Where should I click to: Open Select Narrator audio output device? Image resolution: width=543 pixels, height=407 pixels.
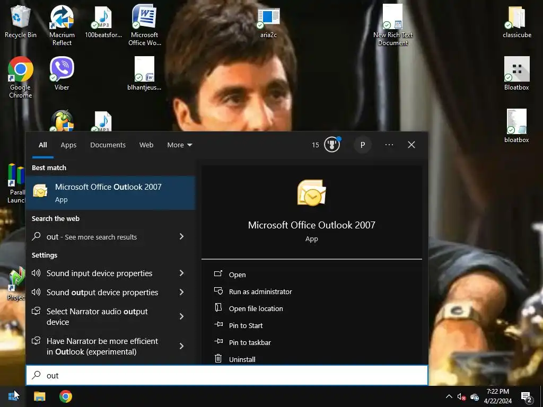97,316
